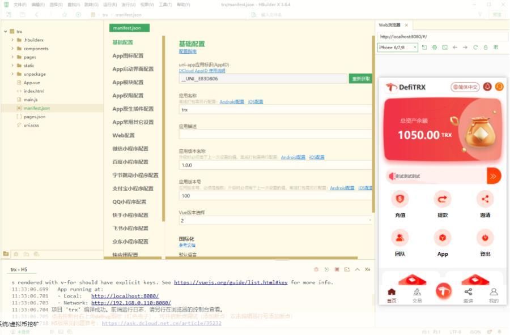
Task: Click the 登出 logout icon
Action: pos(485,238)
